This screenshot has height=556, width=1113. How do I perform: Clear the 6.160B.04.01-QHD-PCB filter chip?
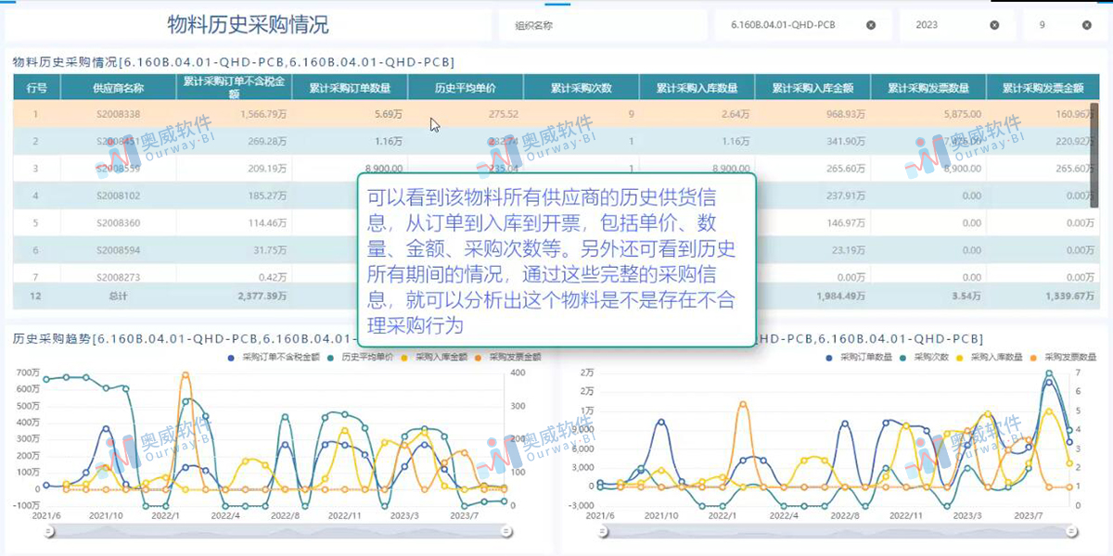click(870, 24)
